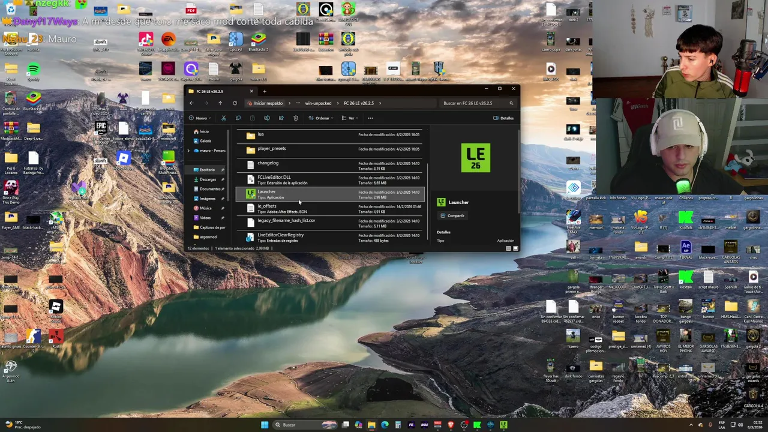The height and width of the screenshot is (432, 768).
Task: Expand the breadcrumb chevron after FC 26 LE v26.2.5
Action: pos(380,103)
